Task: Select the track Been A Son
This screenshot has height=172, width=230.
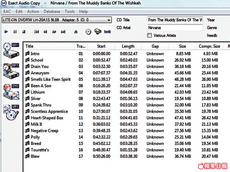Action: coord(41,86)
